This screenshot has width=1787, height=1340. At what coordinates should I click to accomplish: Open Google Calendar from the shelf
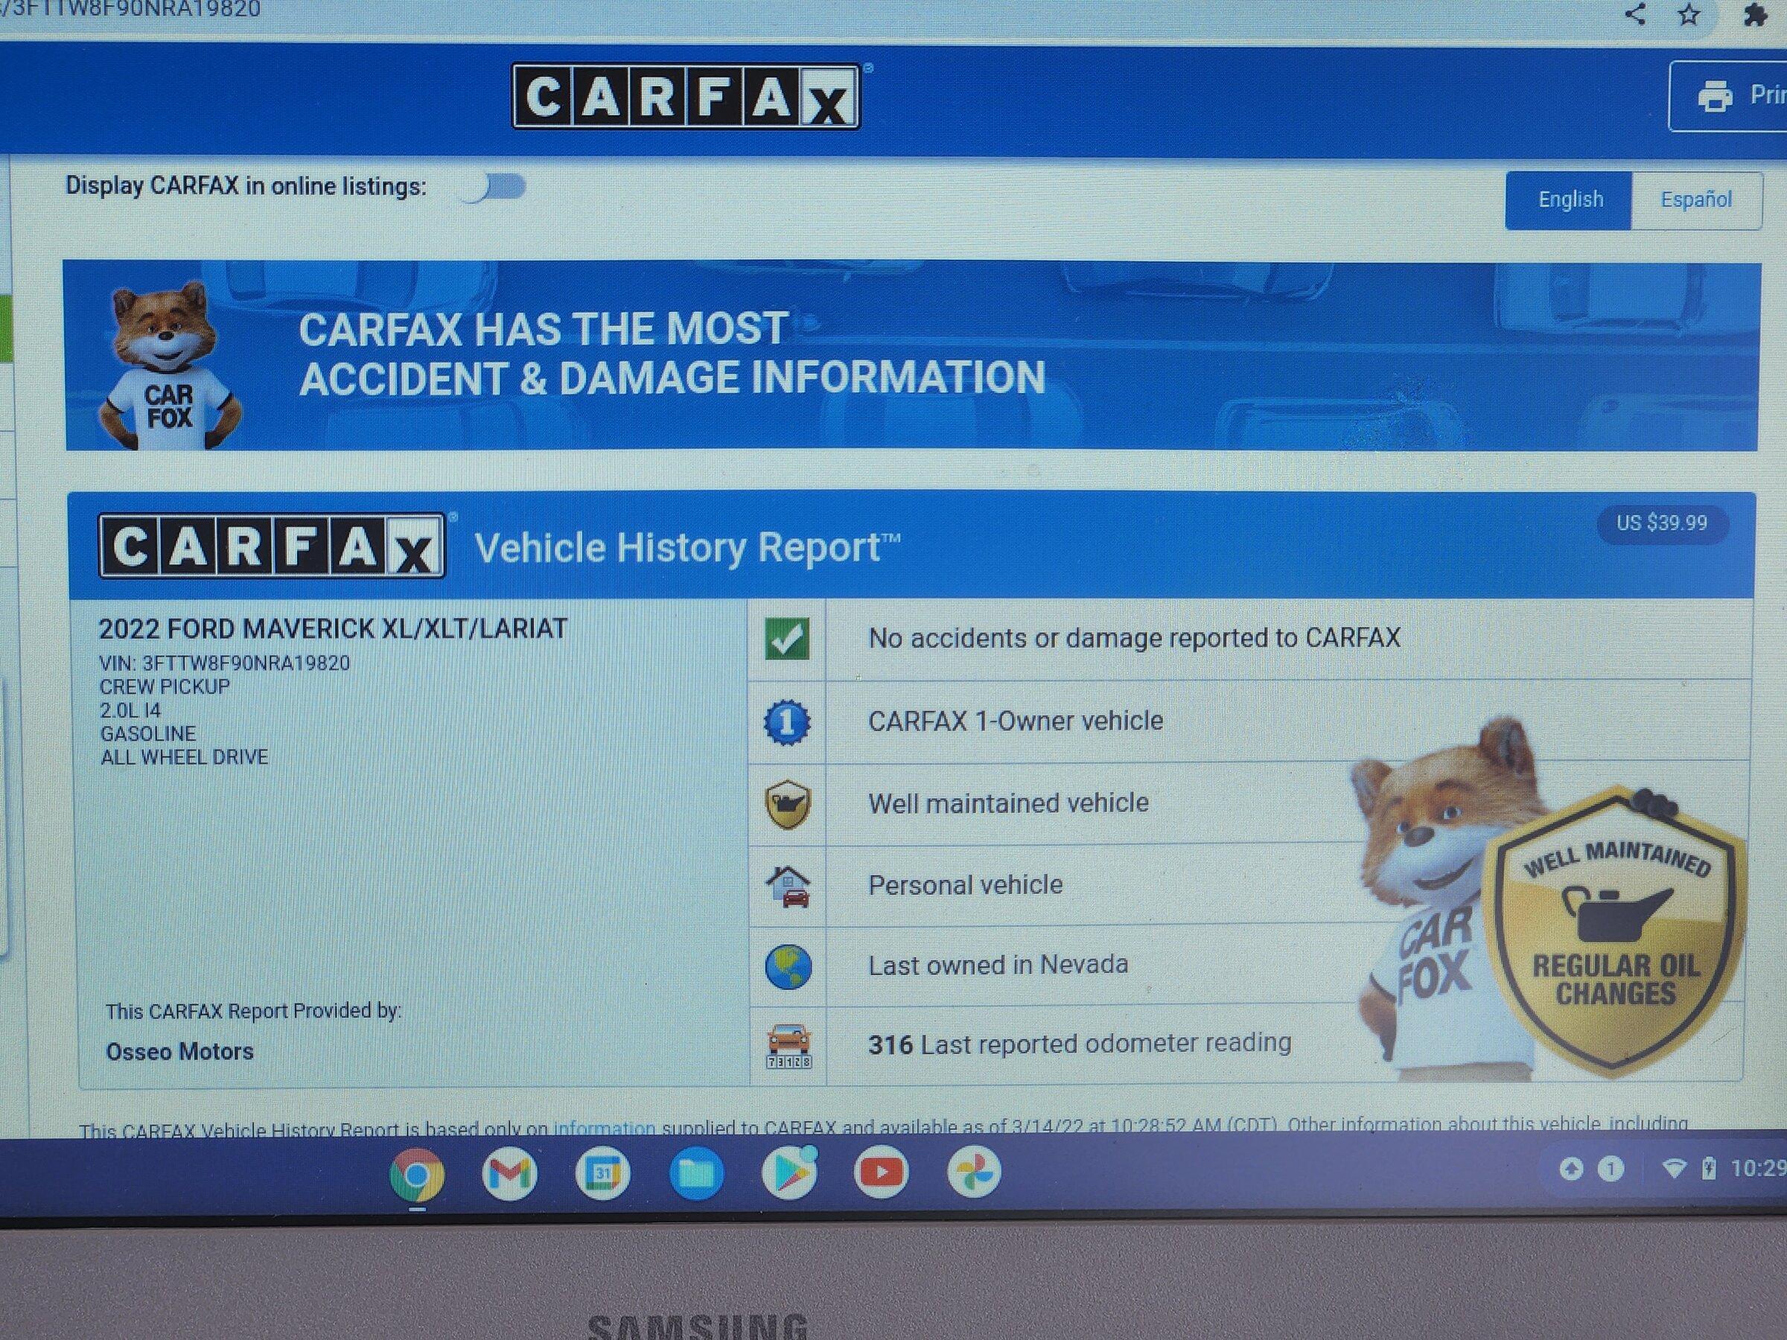click(x=602, y=1172)
